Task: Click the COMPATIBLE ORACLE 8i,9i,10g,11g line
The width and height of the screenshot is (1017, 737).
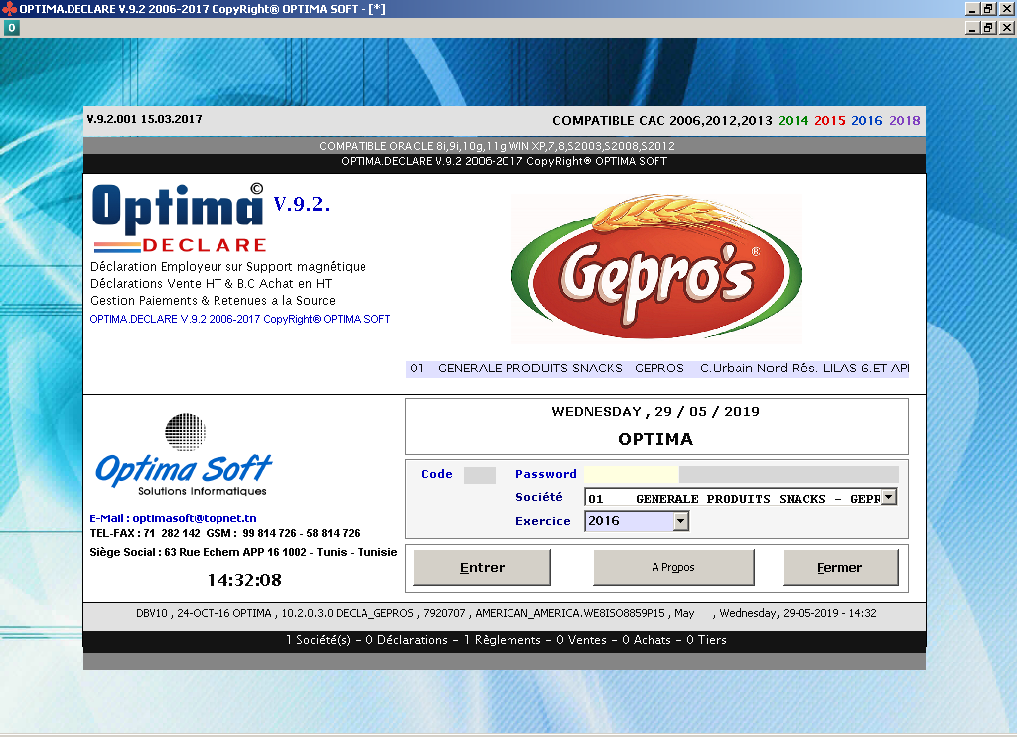Action: [497, 146]
